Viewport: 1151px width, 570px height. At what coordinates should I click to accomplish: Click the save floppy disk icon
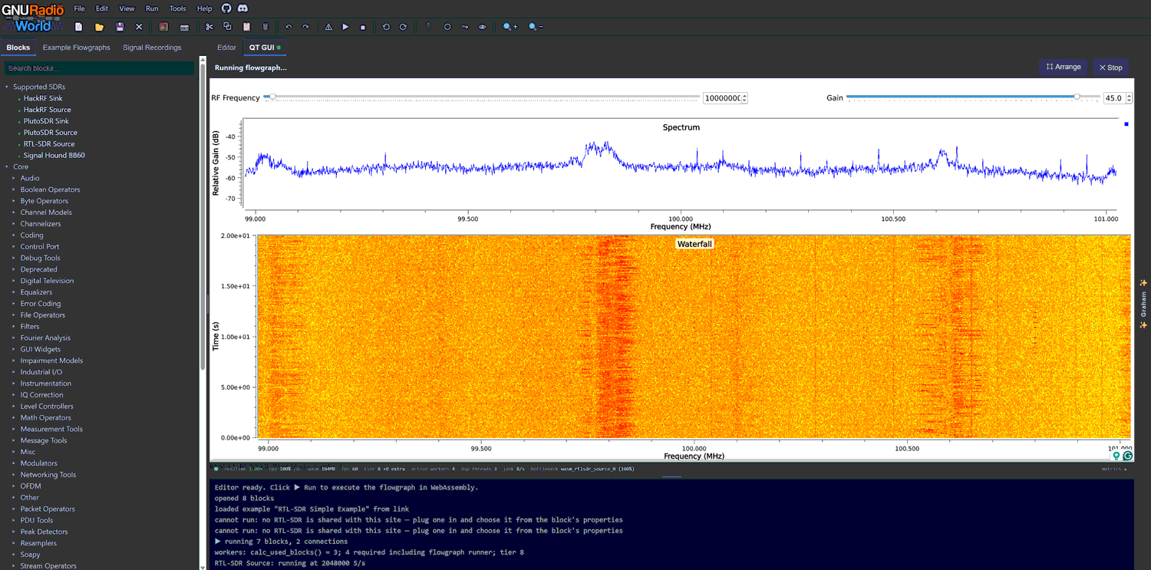click(120, 27)
